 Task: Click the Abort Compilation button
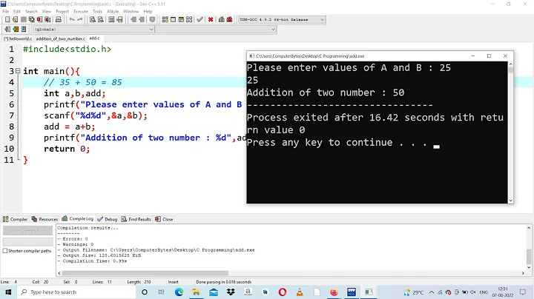tap(27, 231)
